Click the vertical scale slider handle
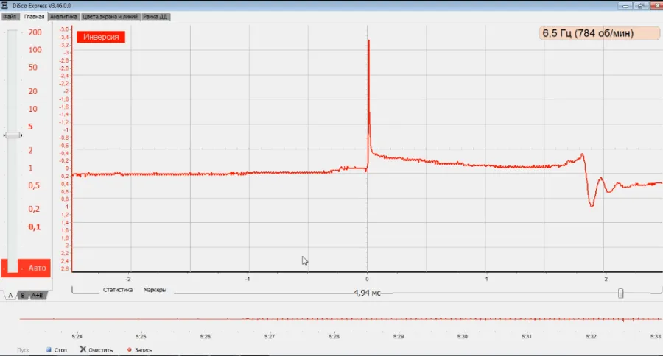This screenshot has width=663, height=356. pyautogui.click(x=13, y=135)
